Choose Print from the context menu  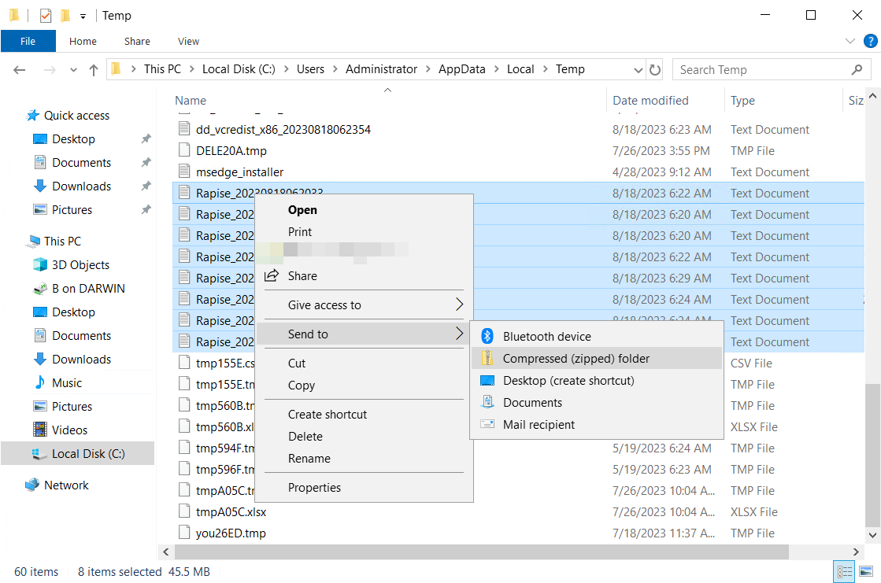[364, 231]
